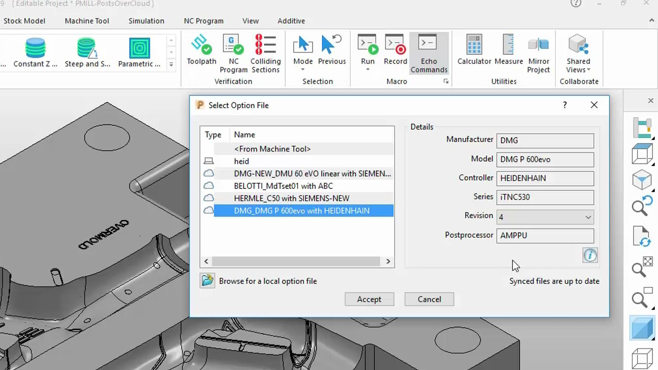Open Colliding Sections verification
This screenshot has width=658, height=370.
[266, 53]
